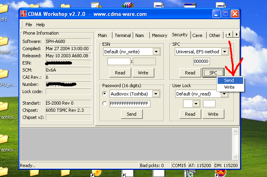
Task: Click the ESN Write button
Action: click(x=143, y=73)
